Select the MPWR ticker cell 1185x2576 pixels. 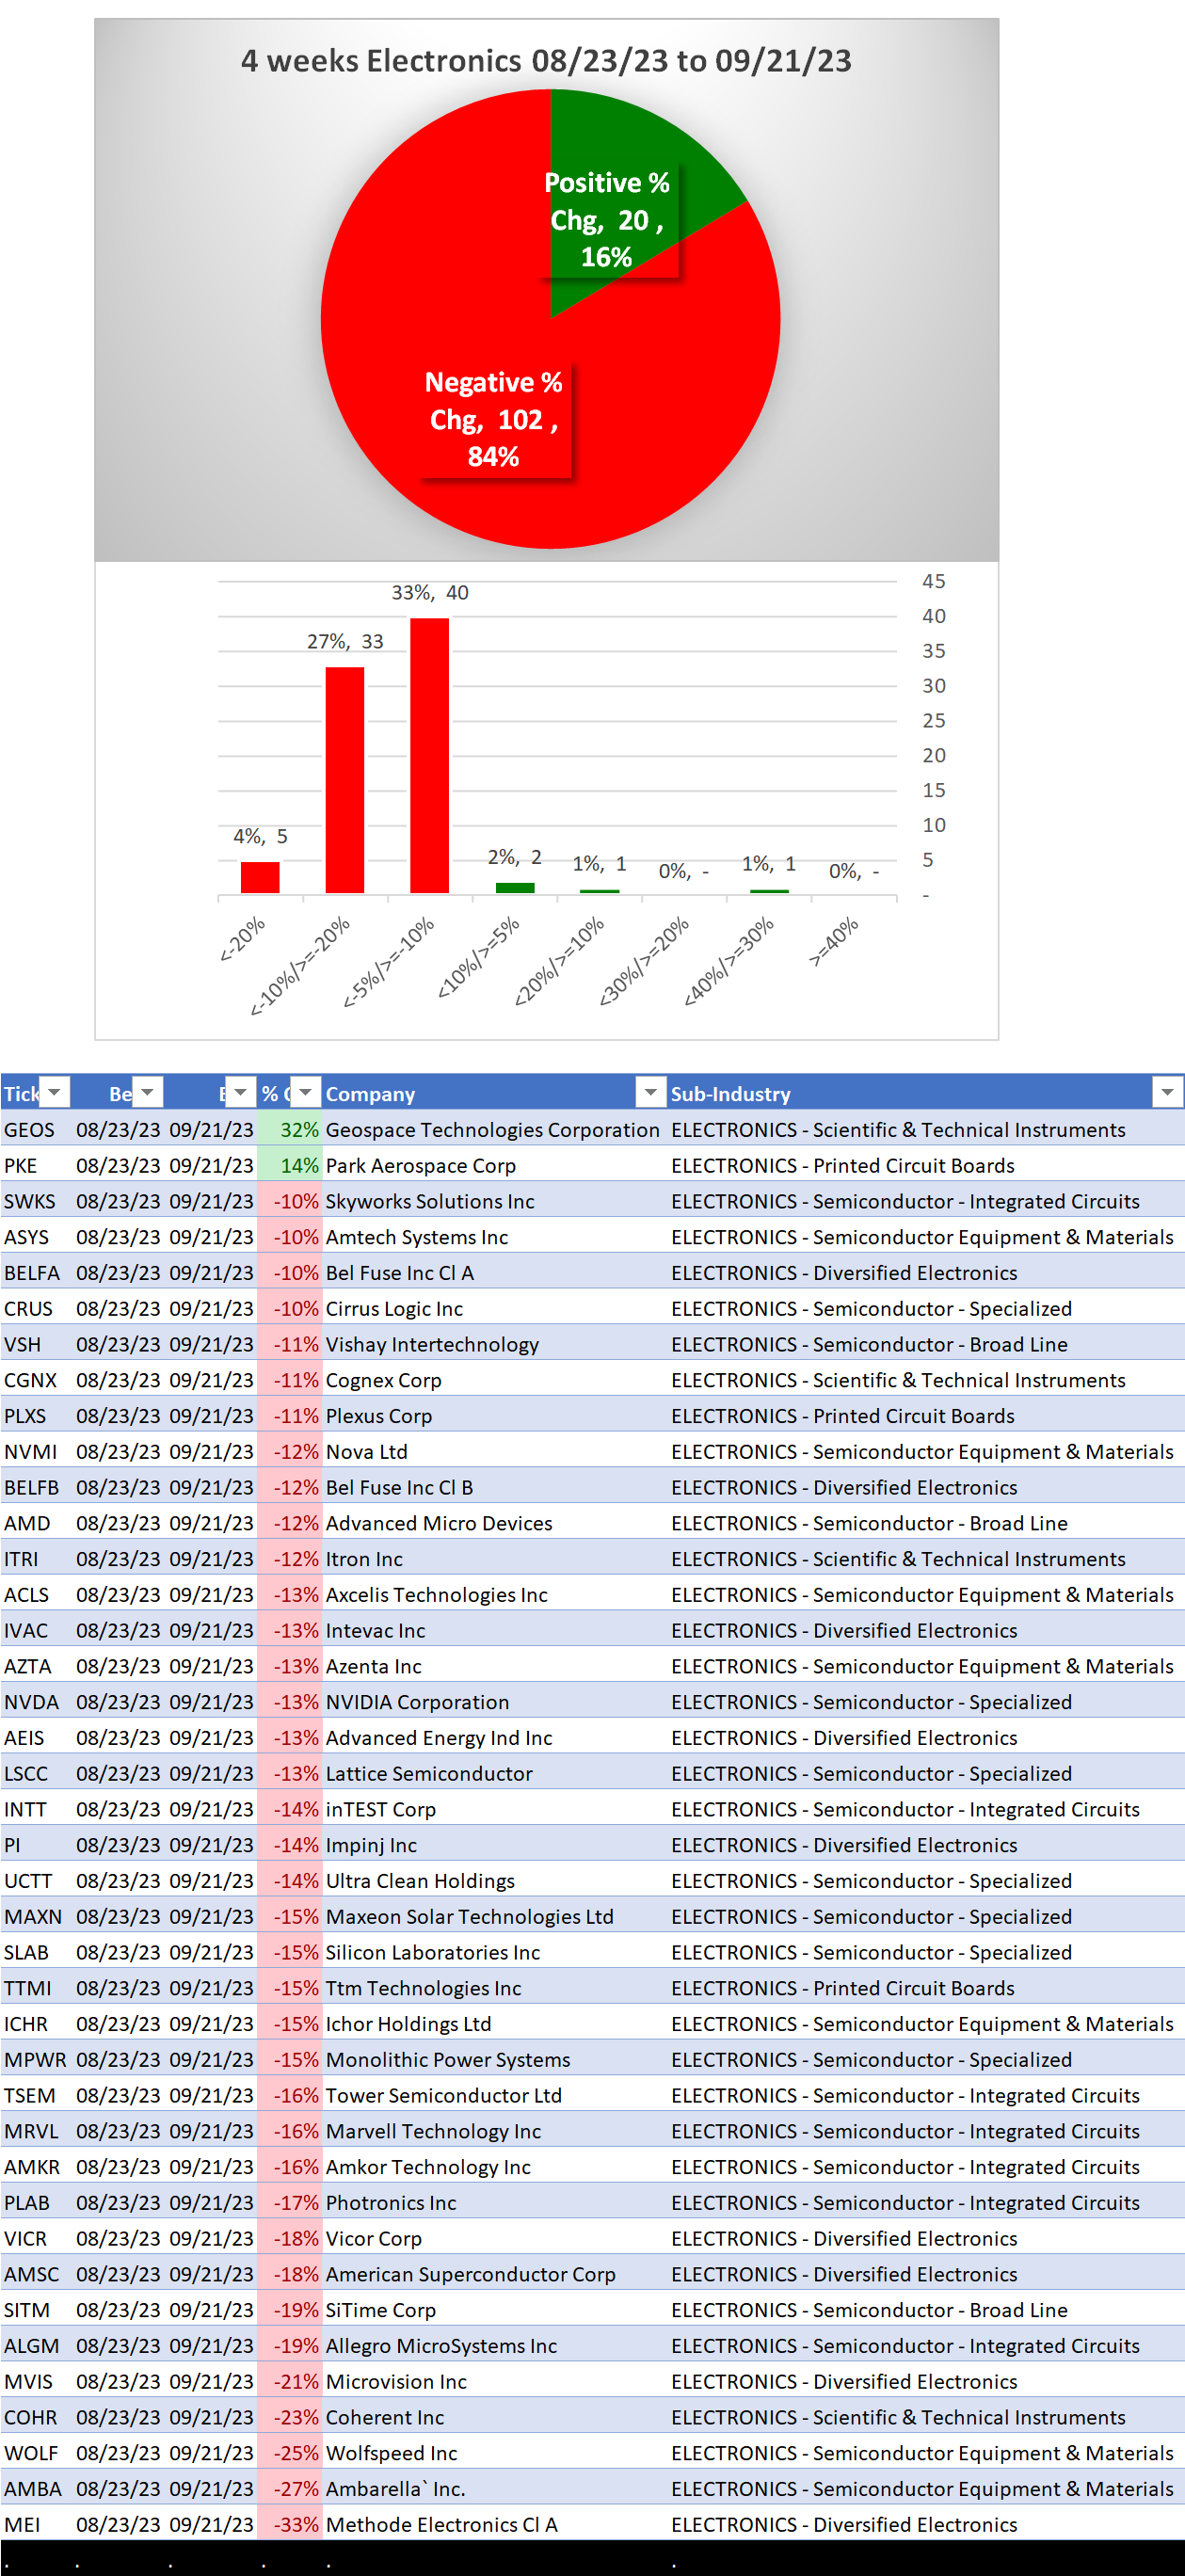tap(37, 2059)
